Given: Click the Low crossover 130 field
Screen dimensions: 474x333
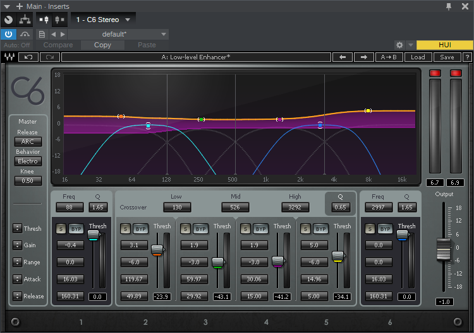Looking at the screenshot, I should pos(177,207).
